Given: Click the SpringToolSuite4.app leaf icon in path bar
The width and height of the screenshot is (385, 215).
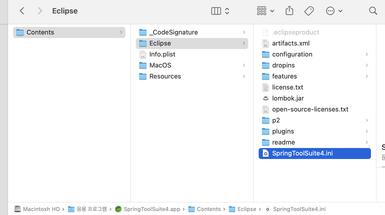Looking at the screenshot, I should click(118, 209).
